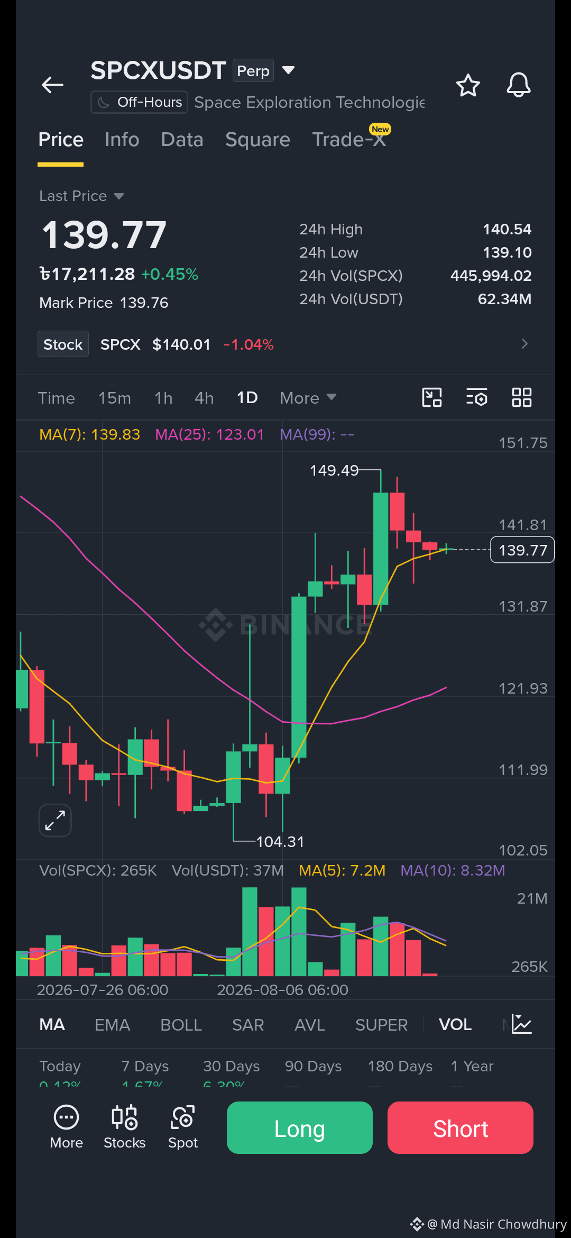Select the SUPER indicator

point(381,1025)
